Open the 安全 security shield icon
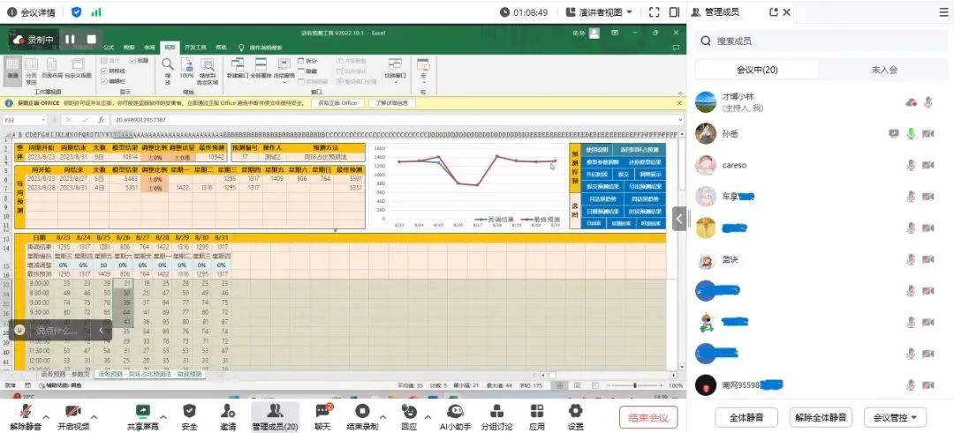954x433 pixels. [189, 411]
